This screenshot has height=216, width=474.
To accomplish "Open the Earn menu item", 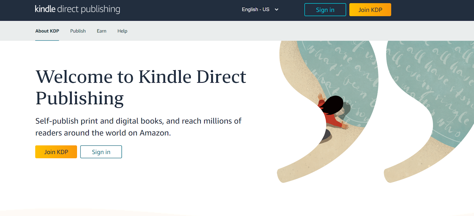I will 102,31.
